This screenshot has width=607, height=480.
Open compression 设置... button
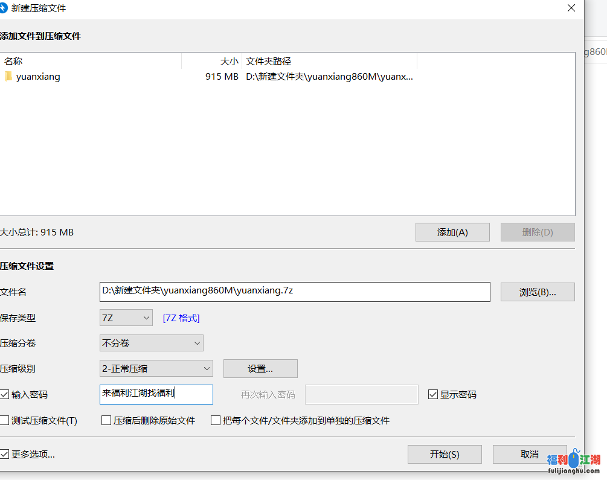tap(260, 368)
